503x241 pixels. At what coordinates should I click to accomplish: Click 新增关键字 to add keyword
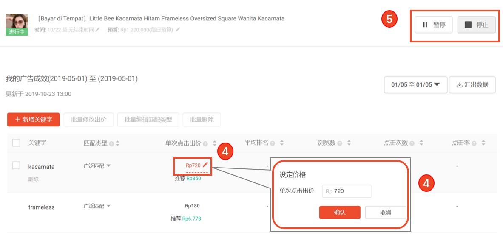pyautogui.click(x=33, y=120)
